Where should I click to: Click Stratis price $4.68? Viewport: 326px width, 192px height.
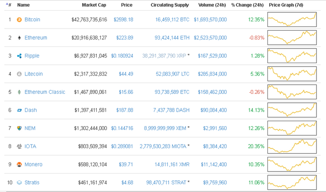(127, 182)
